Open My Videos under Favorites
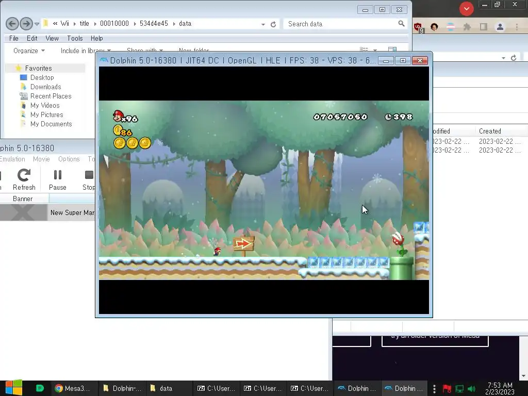 (45, 105)
